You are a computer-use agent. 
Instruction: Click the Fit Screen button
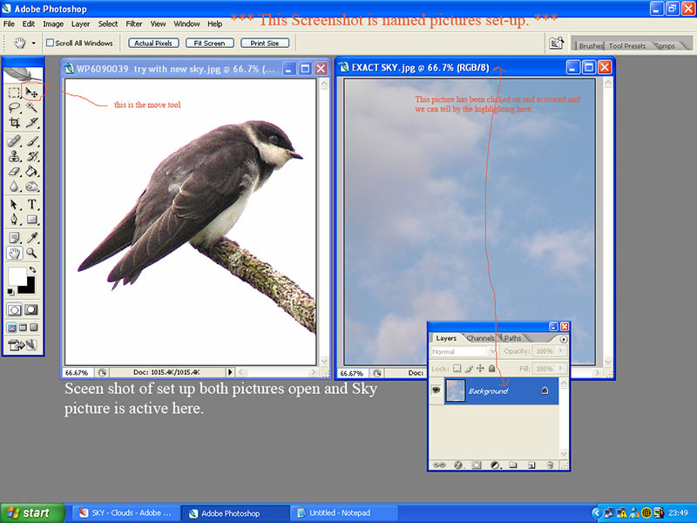tap(209, 43)
